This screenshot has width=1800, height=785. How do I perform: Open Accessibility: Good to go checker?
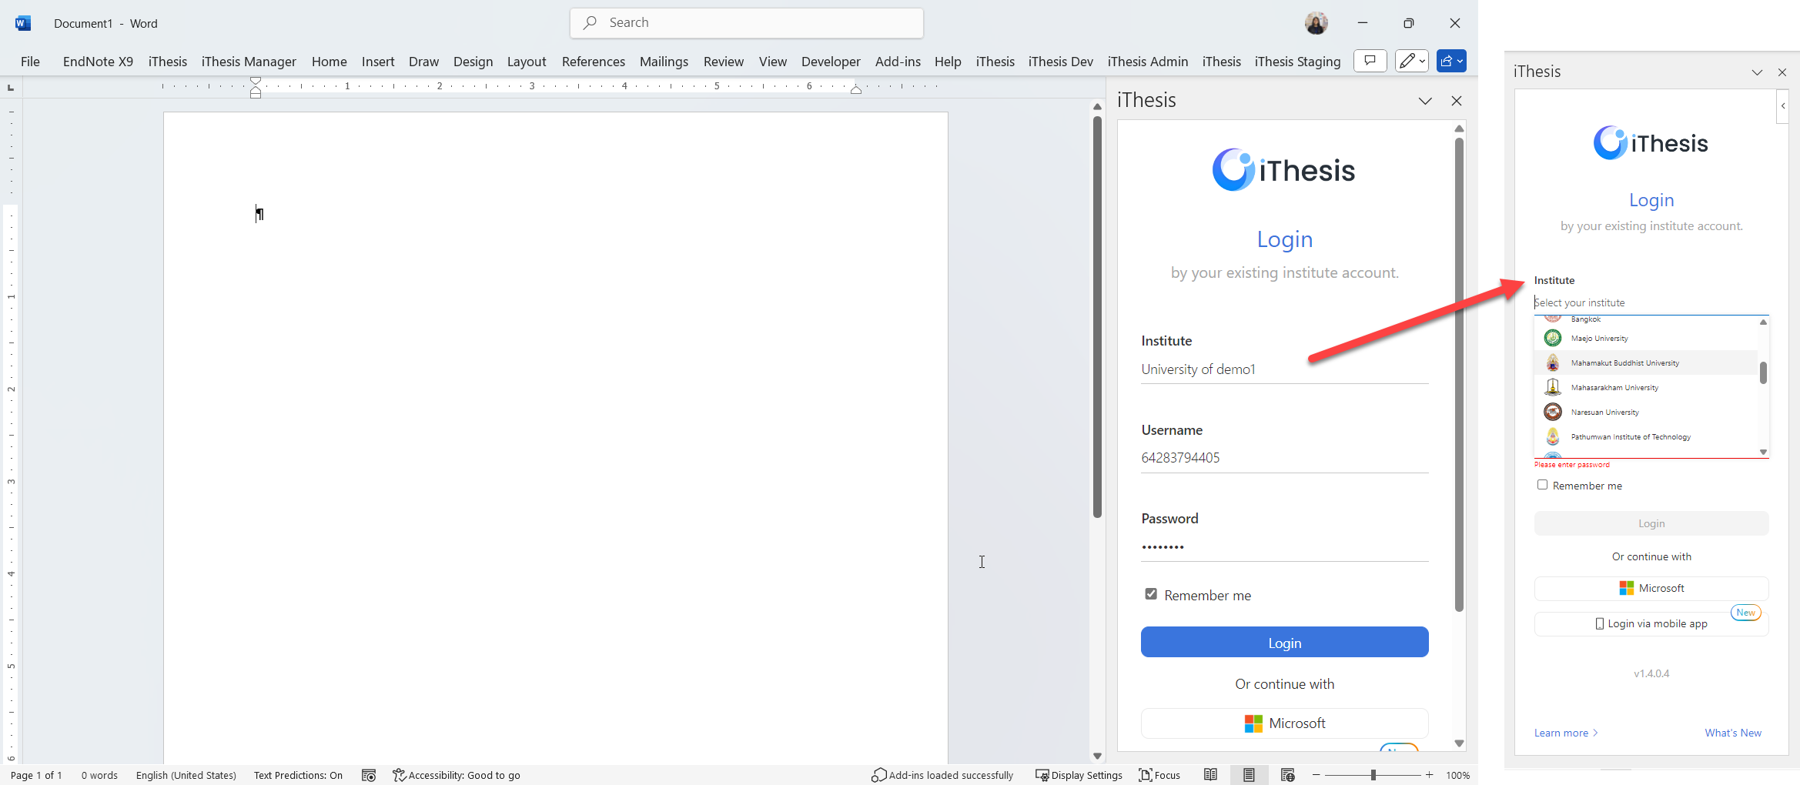click(457, 775)
